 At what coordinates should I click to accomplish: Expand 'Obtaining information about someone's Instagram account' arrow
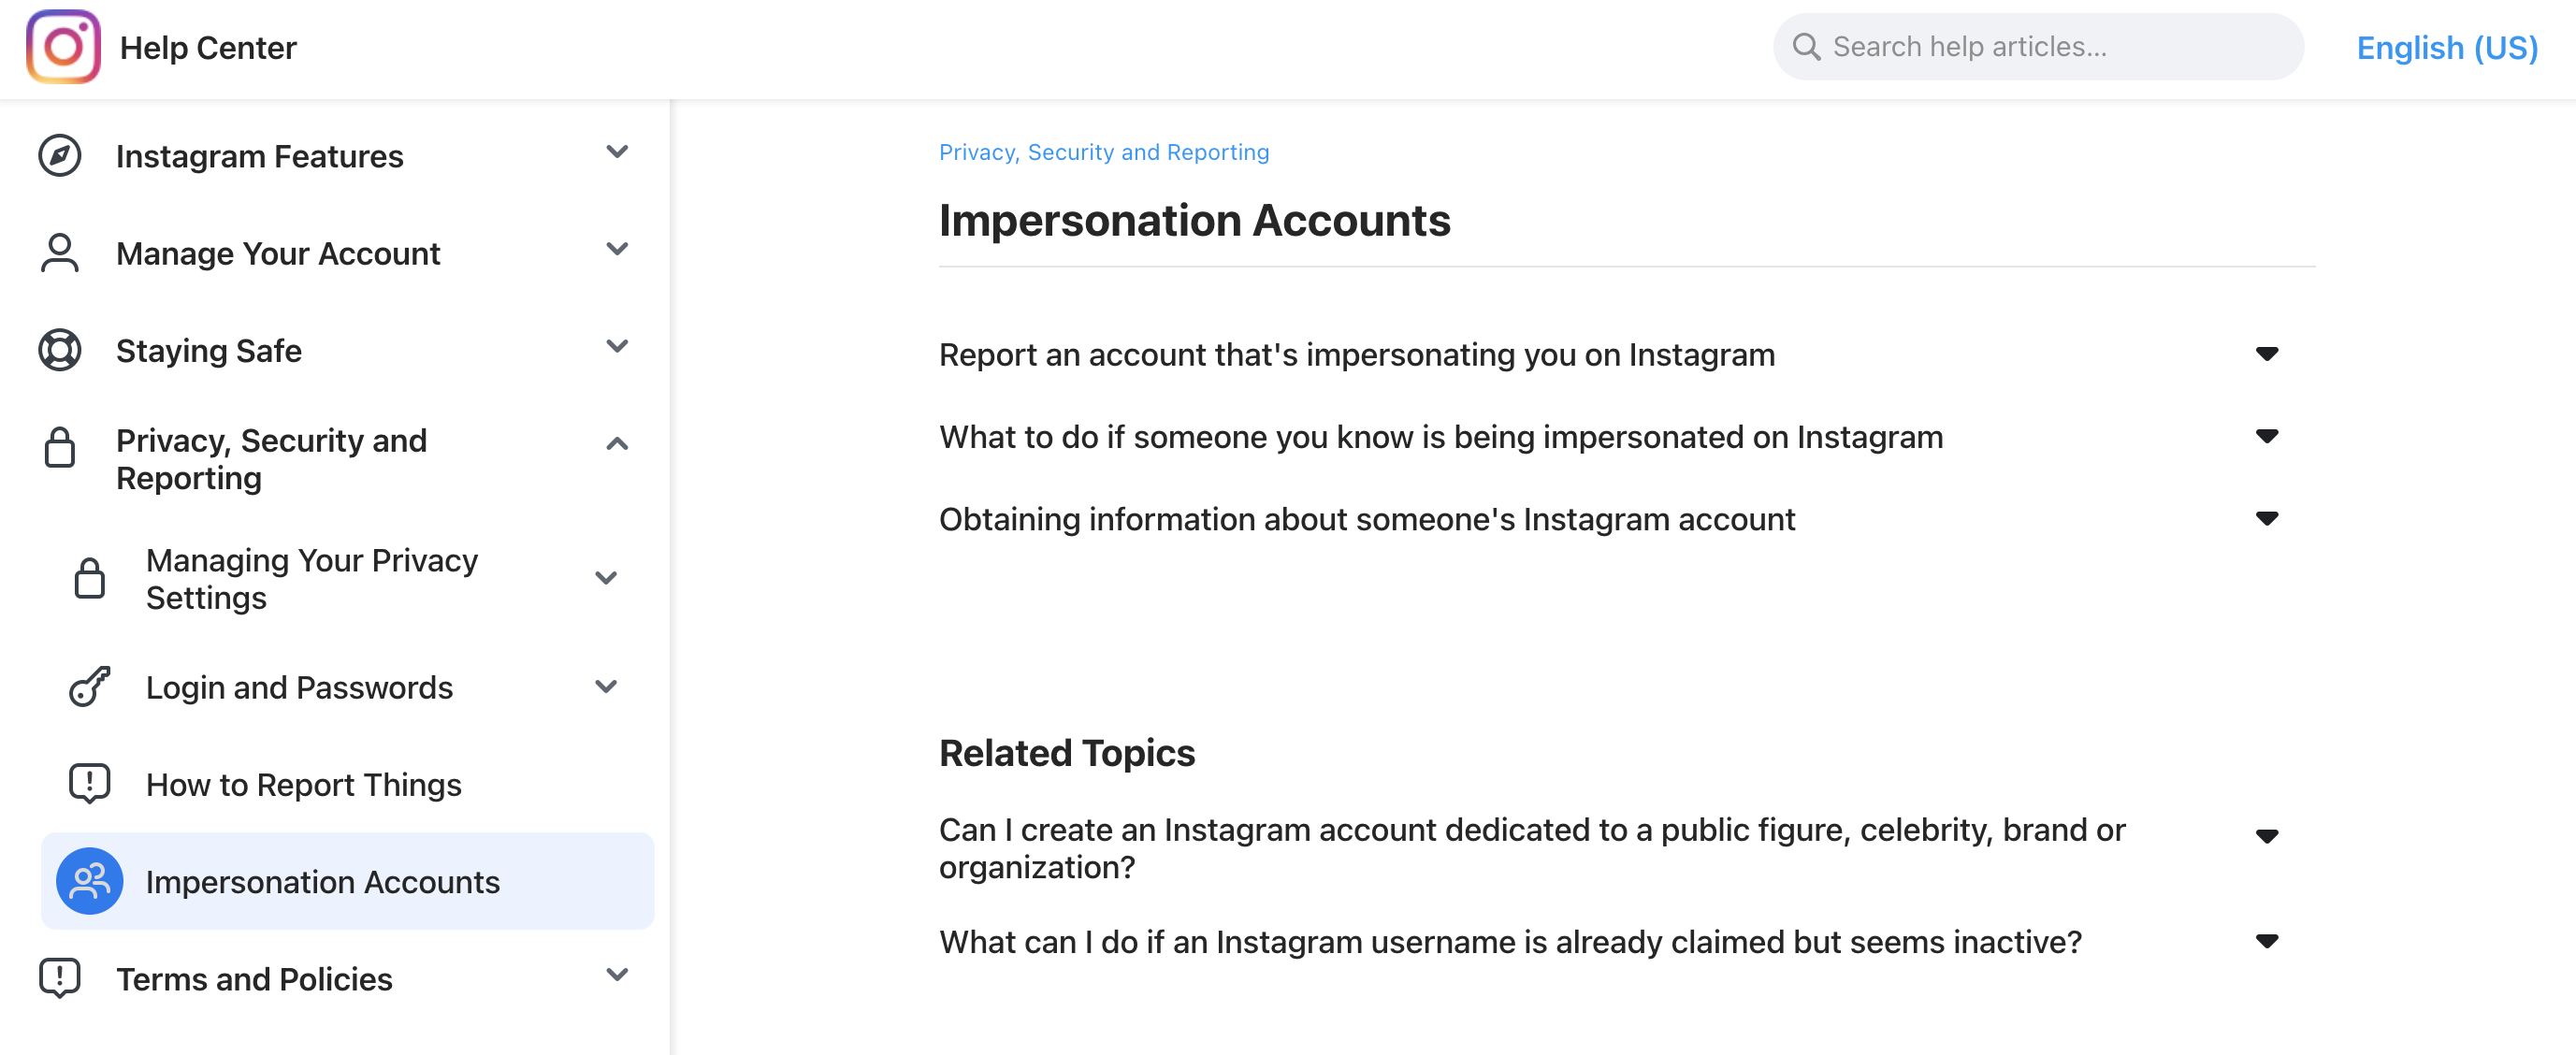2266,518
